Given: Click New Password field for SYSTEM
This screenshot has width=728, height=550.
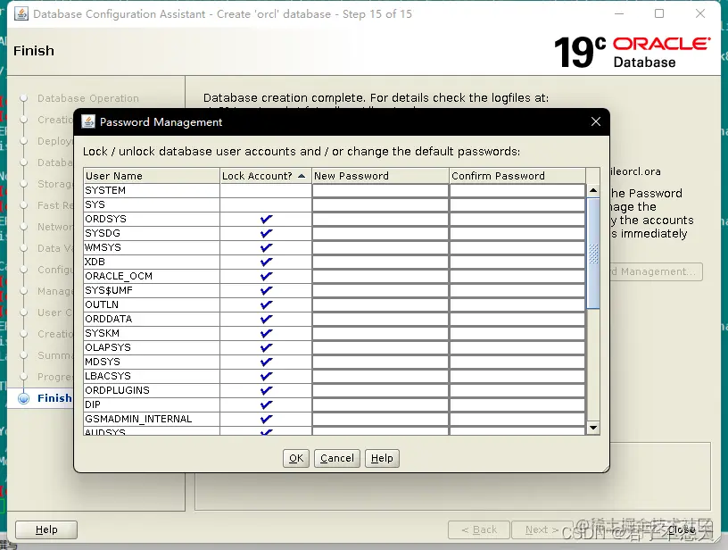Looking at the screenshot, I should point(380,190).
